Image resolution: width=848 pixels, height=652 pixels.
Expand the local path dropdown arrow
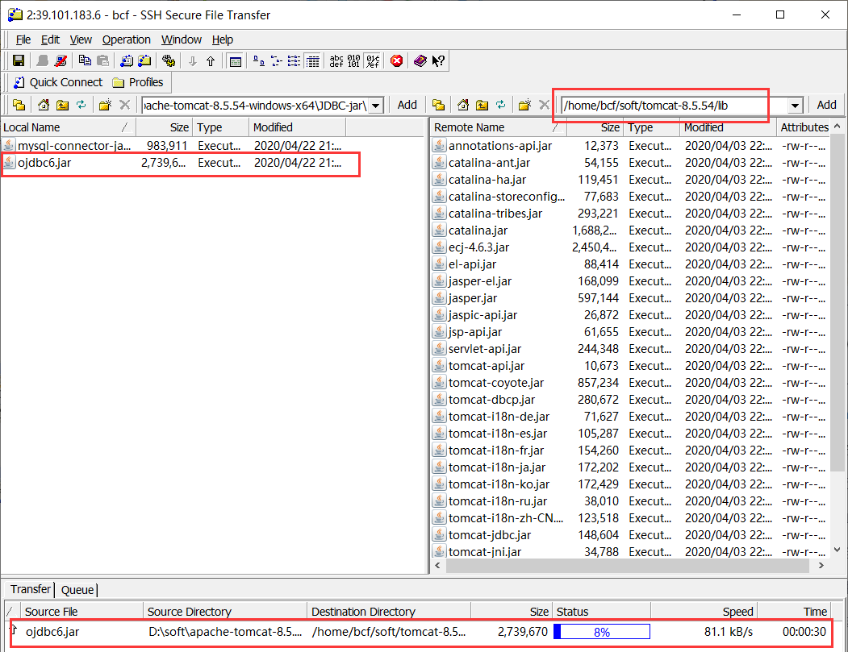click(x=375, y=105)
